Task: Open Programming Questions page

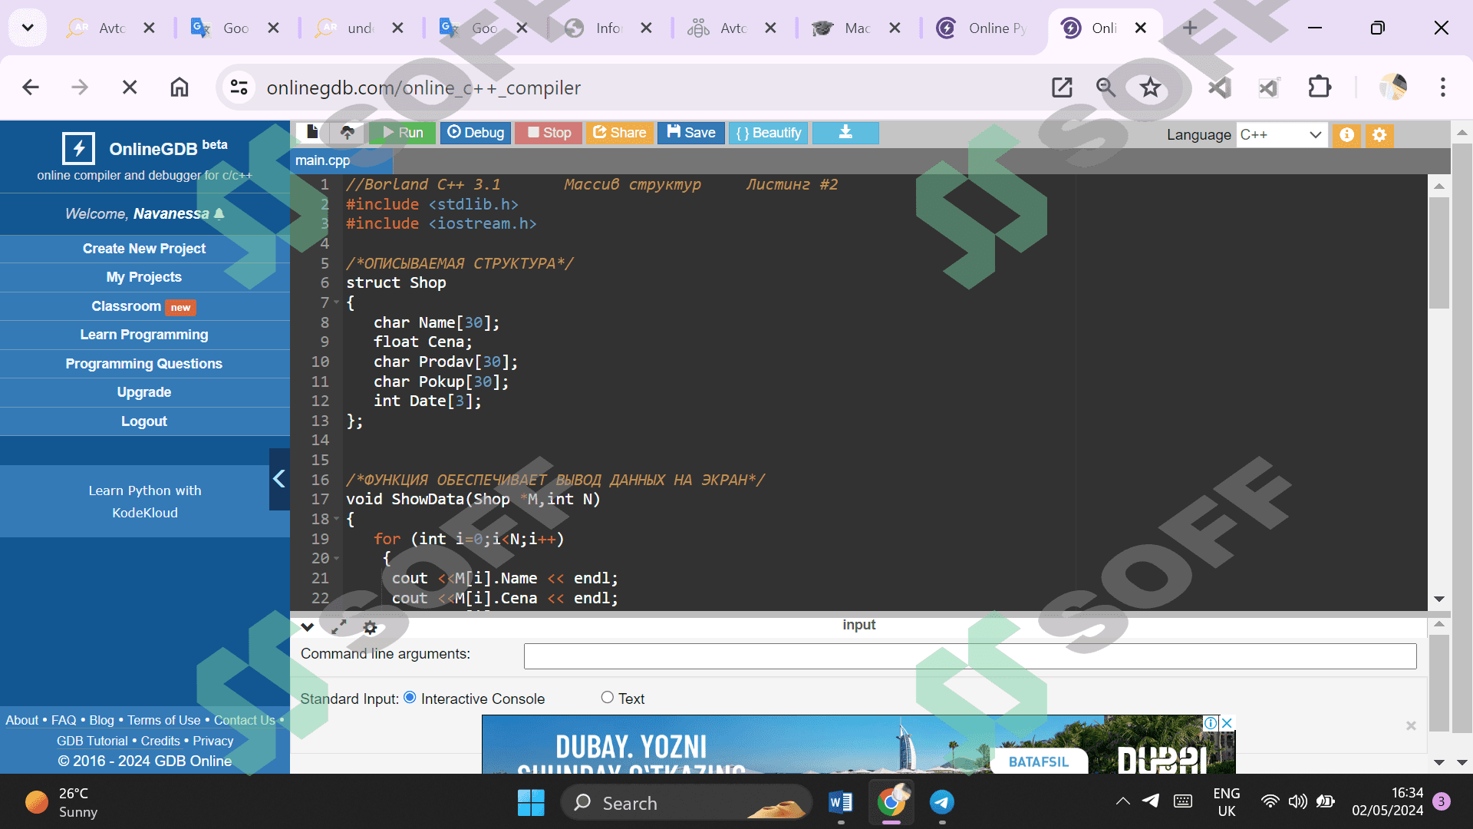Action: pyautogui.click(x=144, y=364)
